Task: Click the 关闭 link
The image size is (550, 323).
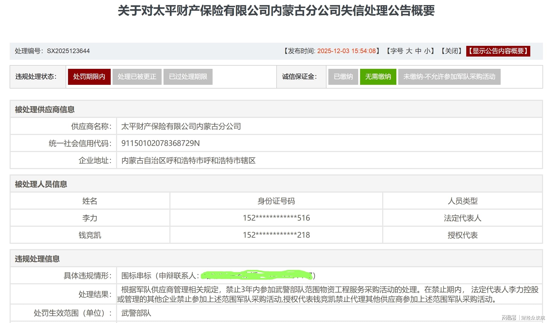Action: (452, 51)
